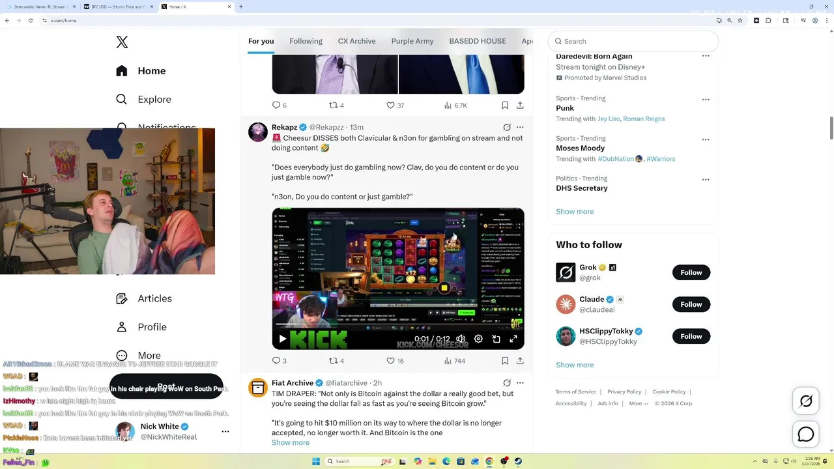Show more accounts to follow
This screenshot has width=834, height=469.
[575, 365]
